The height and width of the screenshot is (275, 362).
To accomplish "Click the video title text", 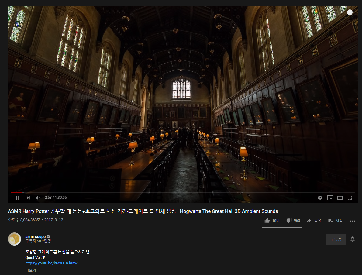I will tap(143, 211).
